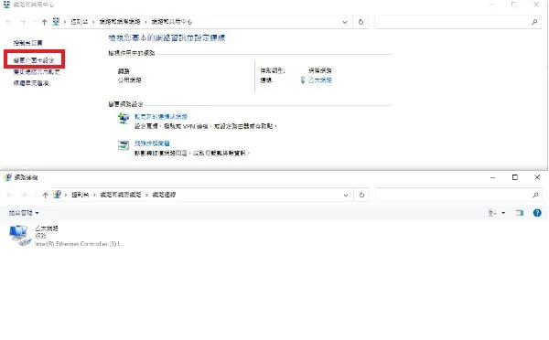Click Control Panel breadcrumb in Network Connections window
Screen dimensions: 549x340
81,195
